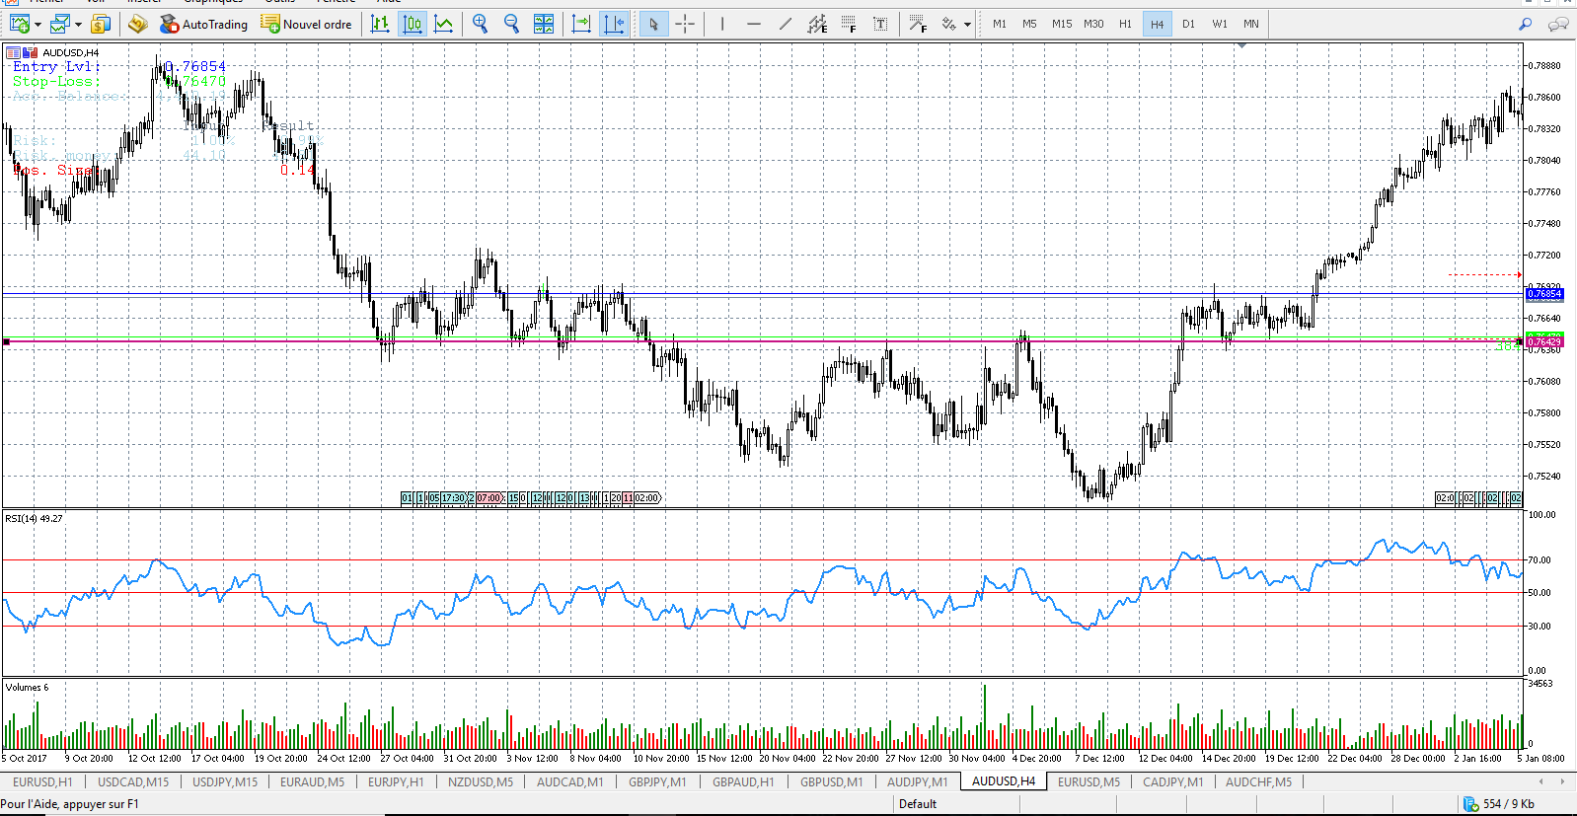
Task: Toggle the AutoTrading button
Action: coord(203,24)
